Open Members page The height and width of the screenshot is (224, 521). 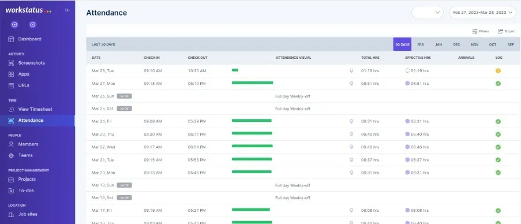(28, 144)
